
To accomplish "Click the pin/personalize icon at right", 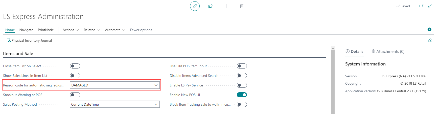I will coord(429,40).
